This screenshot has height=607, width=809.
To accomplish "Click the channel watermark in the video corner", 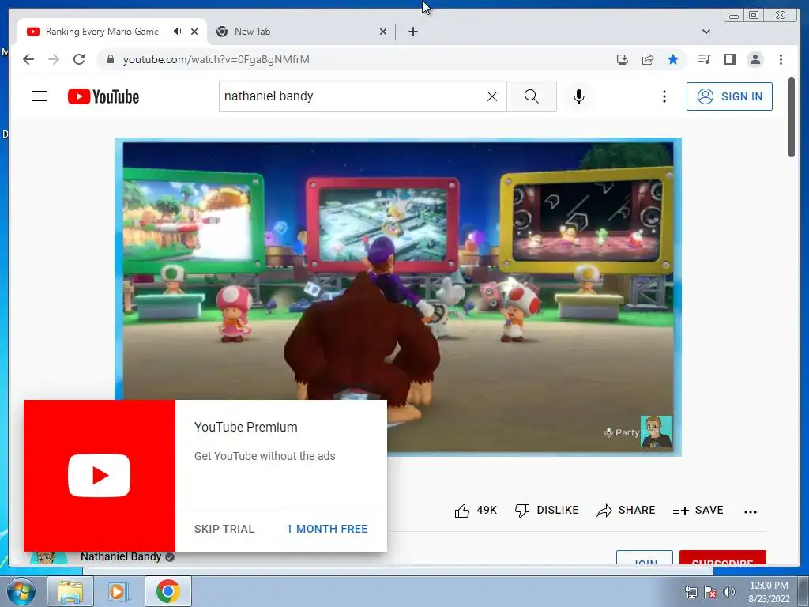I will point(657,432).
